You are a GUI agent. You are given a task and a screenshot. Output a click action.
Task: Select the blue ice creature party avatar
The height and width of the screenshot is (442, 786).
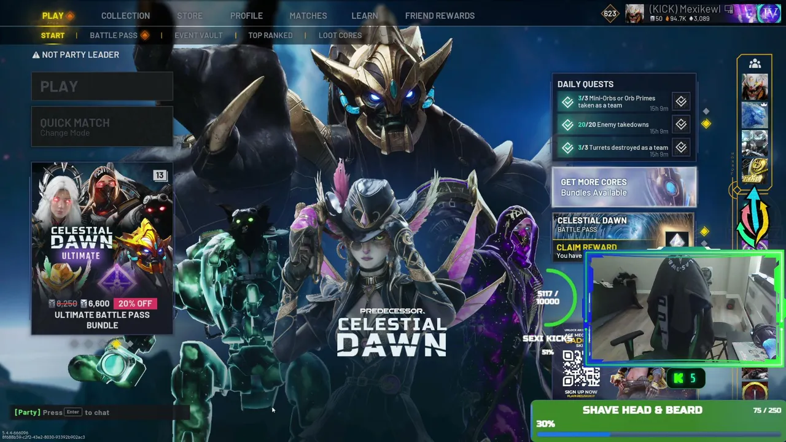[755, 115]
